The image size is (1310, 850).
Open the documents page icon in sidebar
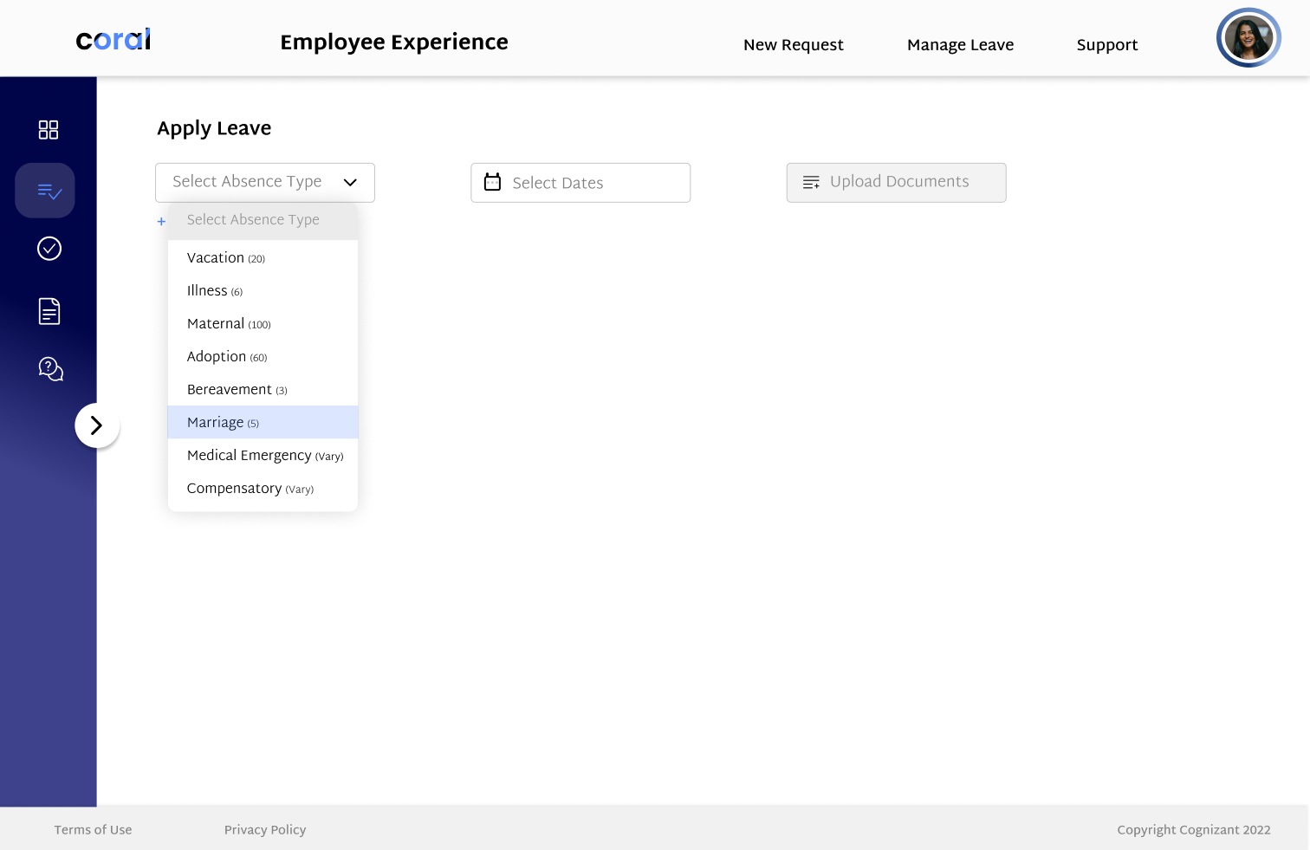[49, 311]
